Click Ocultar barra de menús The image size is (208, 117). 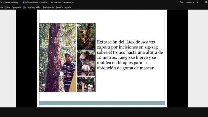pyautogui.click(x=61, y=2)
